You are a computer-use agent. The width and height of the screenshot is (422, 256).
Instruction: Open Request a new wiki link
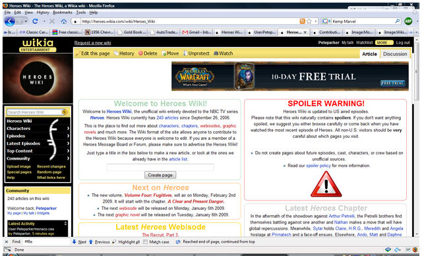click(92, 43)
